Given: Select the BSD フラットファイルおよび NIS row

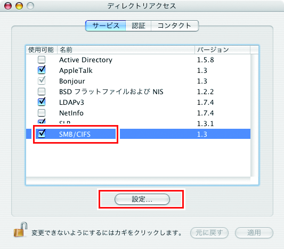Looking at the screenshot, I should coord(139,92).
